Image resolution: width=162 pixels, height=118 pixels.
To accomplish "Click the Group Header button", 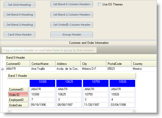I will (x=72, y=34).
